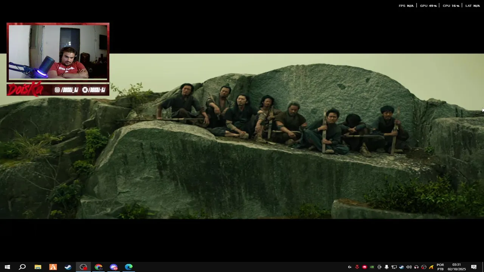
Task: Launch Steam from the taskbar
Action: click(68, 267)
